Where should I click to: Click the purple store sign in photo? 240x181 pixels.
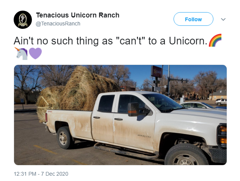point(156,71)
